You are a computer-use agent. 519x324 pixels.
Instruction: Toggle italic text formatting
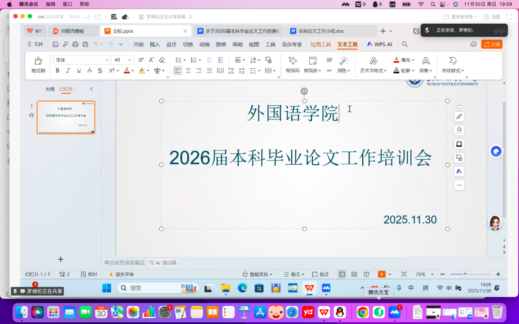tap(68, 71)
